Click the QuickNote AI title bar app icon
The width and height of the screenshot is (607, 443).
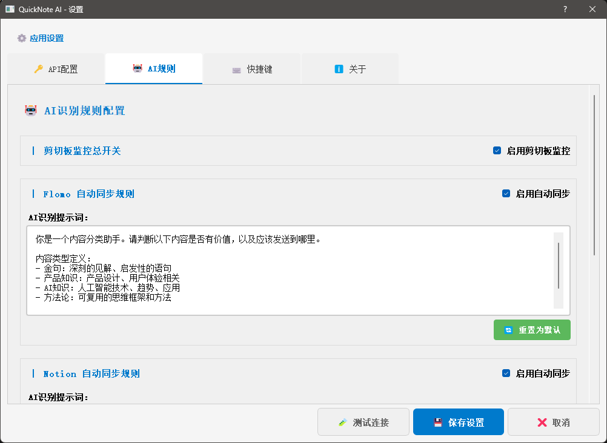click(x=10, y=9)
